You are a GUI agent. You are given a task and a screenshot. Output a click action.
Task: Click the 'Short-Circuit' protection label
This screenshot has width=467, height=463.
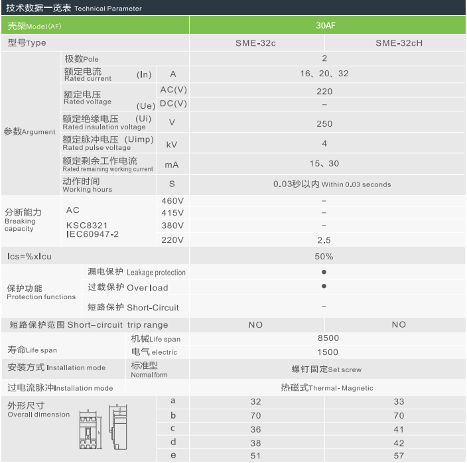(x=153, y=308)
